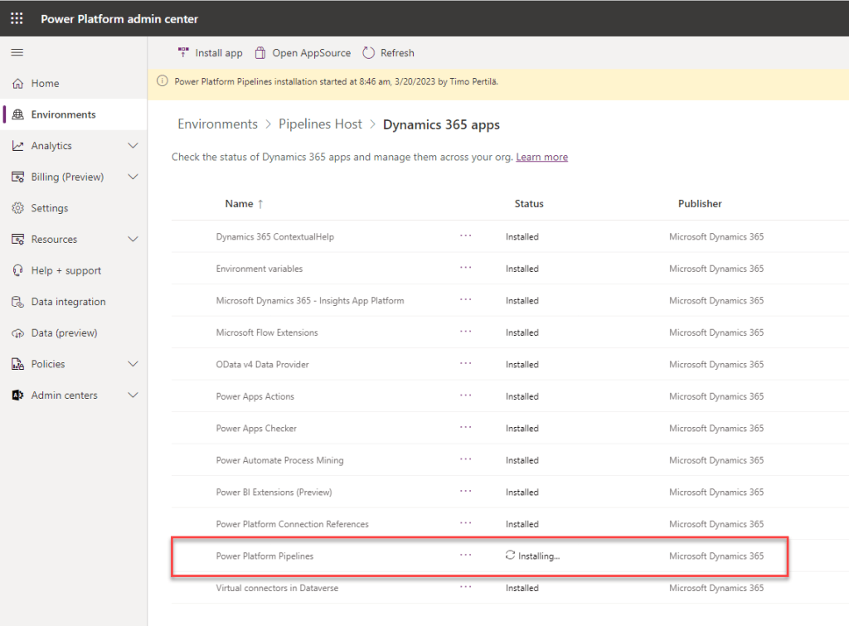Click the Home icon in sidebar

(17, 84)
